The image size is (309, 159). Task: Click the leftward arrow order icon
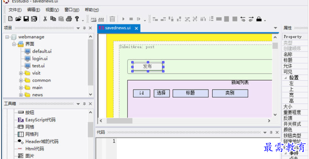coord(243,19)
